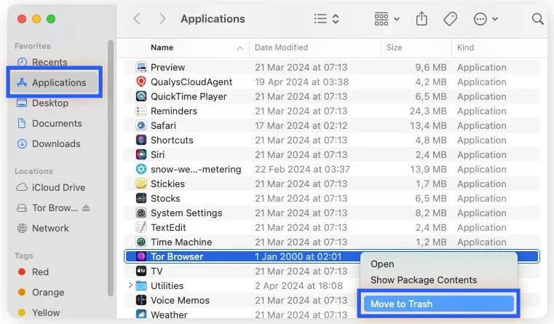Viewport: 554px width, 324px height.
Task: Go back with the left chevron
Action: 137,19
